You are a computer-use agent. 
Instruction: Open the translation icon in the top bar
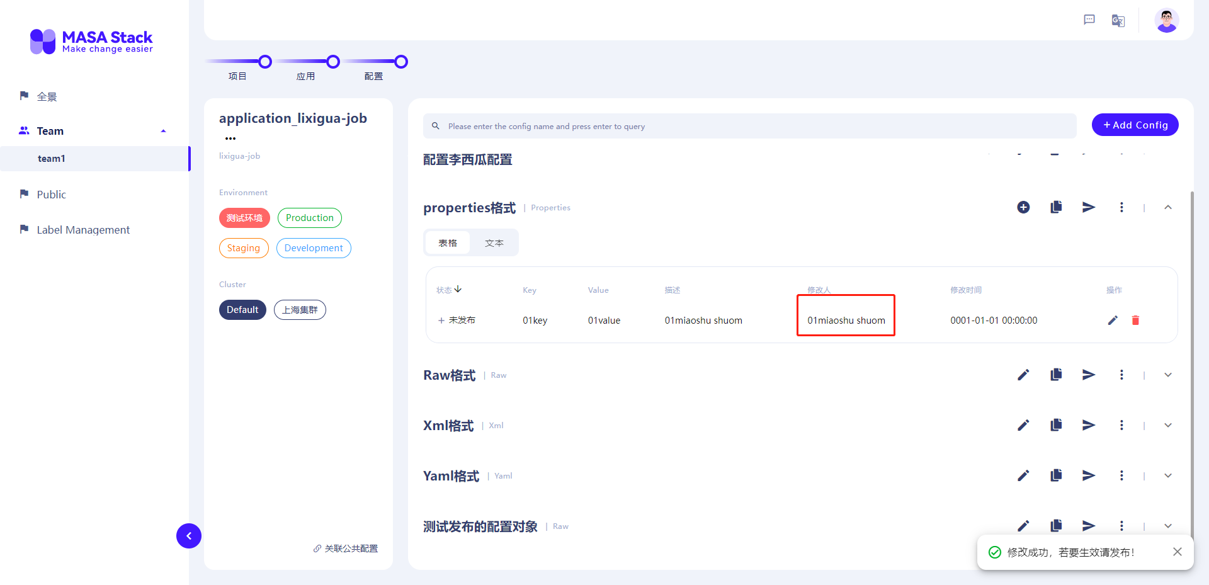coord(1118,20)
